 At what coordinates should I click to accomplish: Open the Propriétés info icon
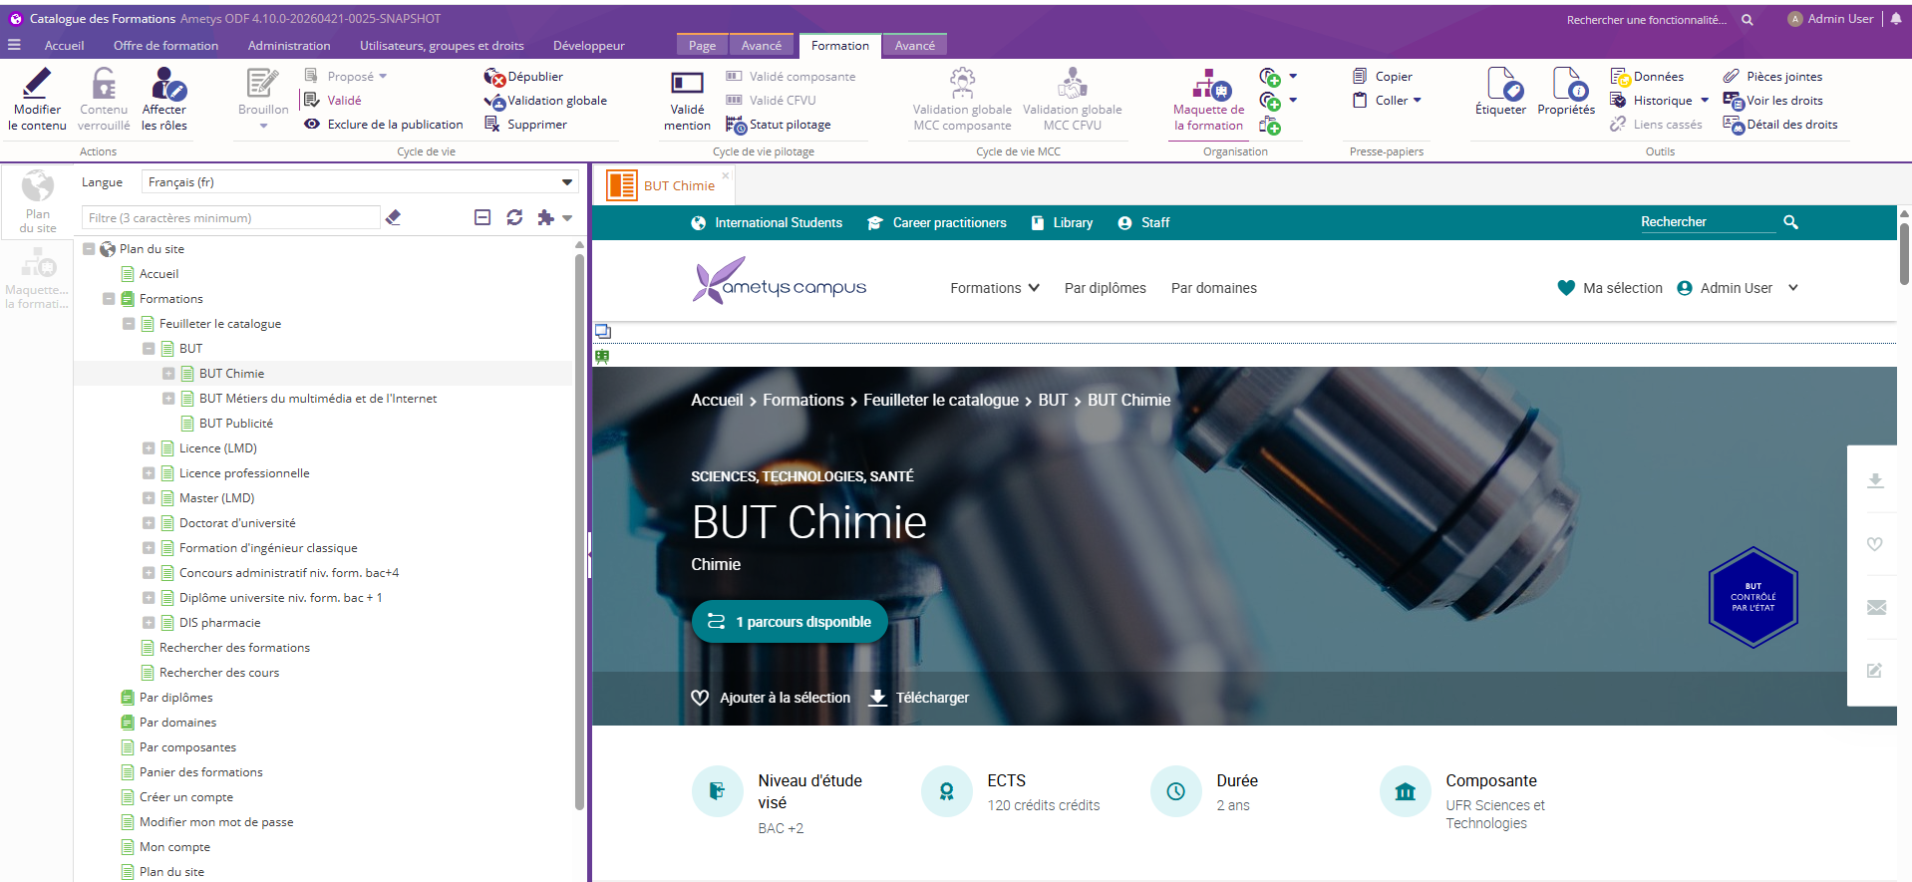(x=1566, y=85)
